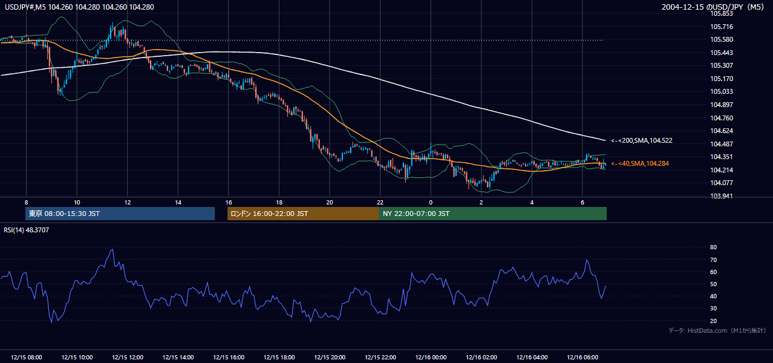Click RSI axis level 20
The height and width of the screenshot is (363, 773).
coord(713,321)
